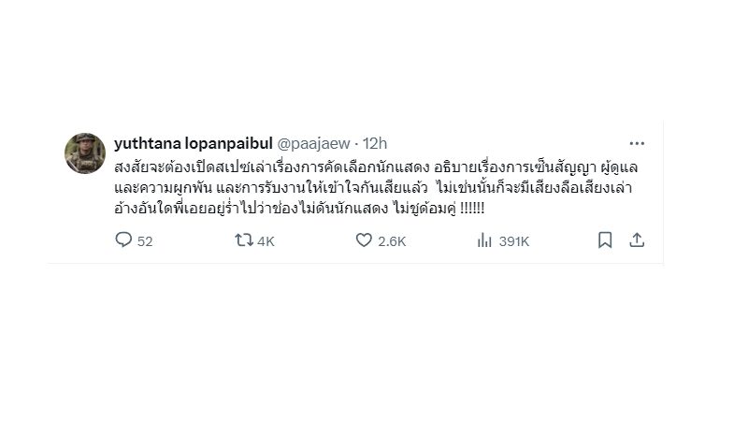748x421 pixels.
Task: Open view analytics bar chart icon
Action: [x=484, y=240]
